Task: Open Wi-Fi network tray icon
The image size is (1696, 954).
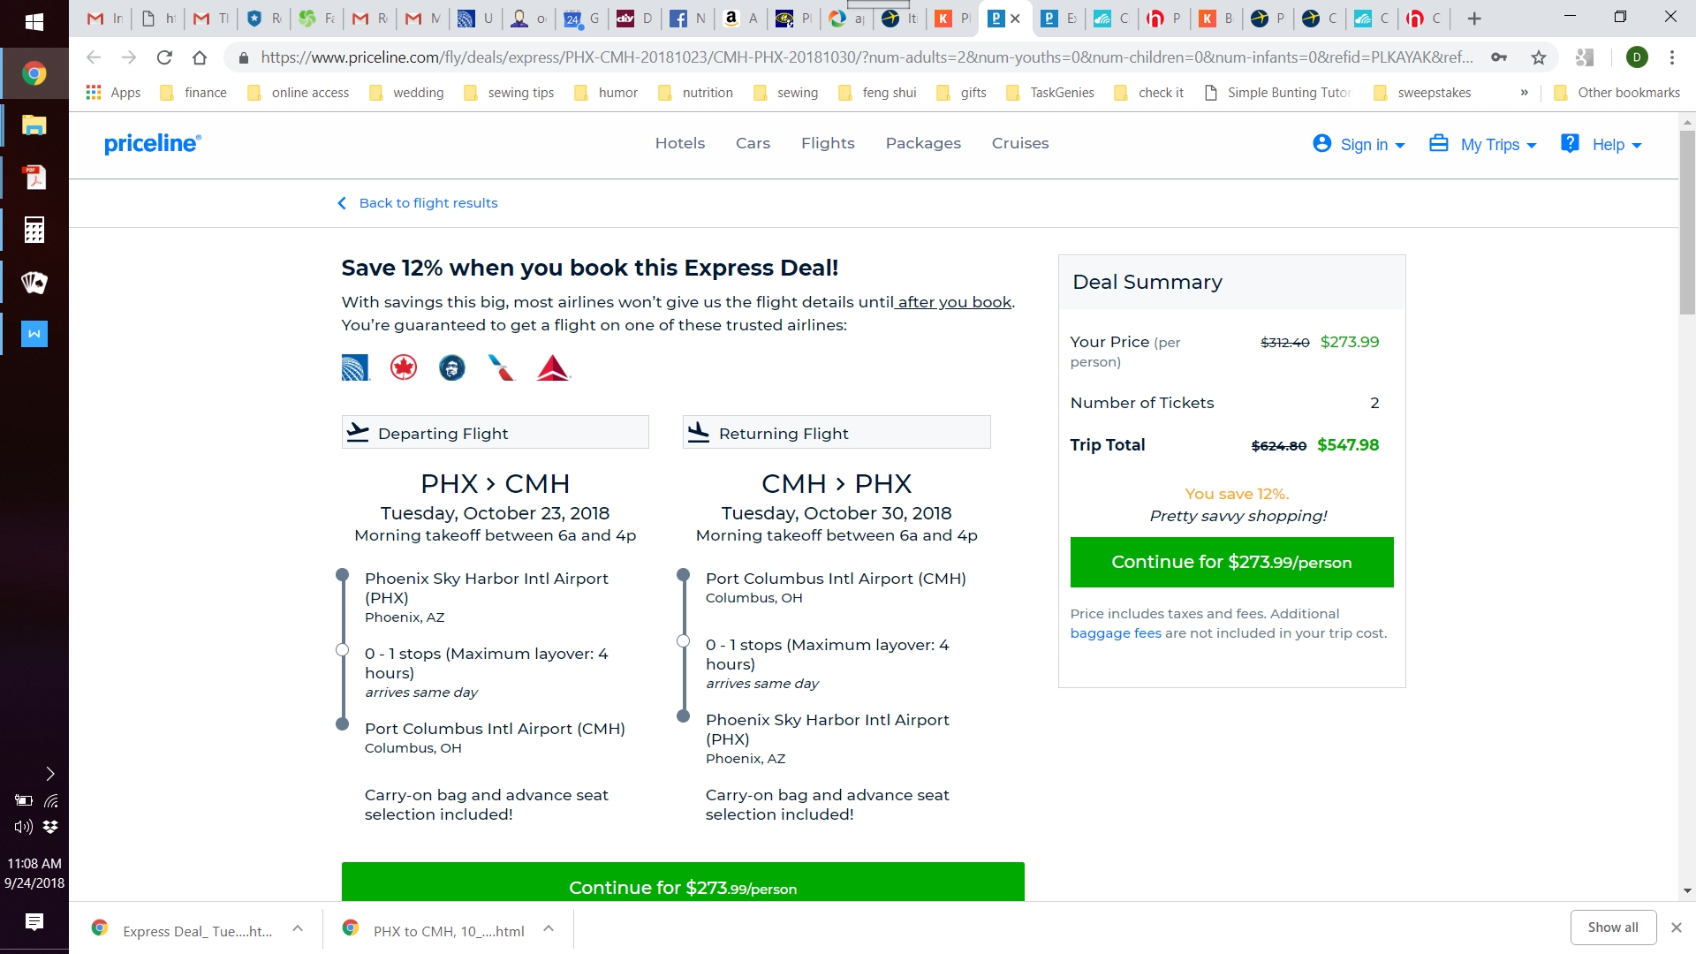Action: point(50,800)
